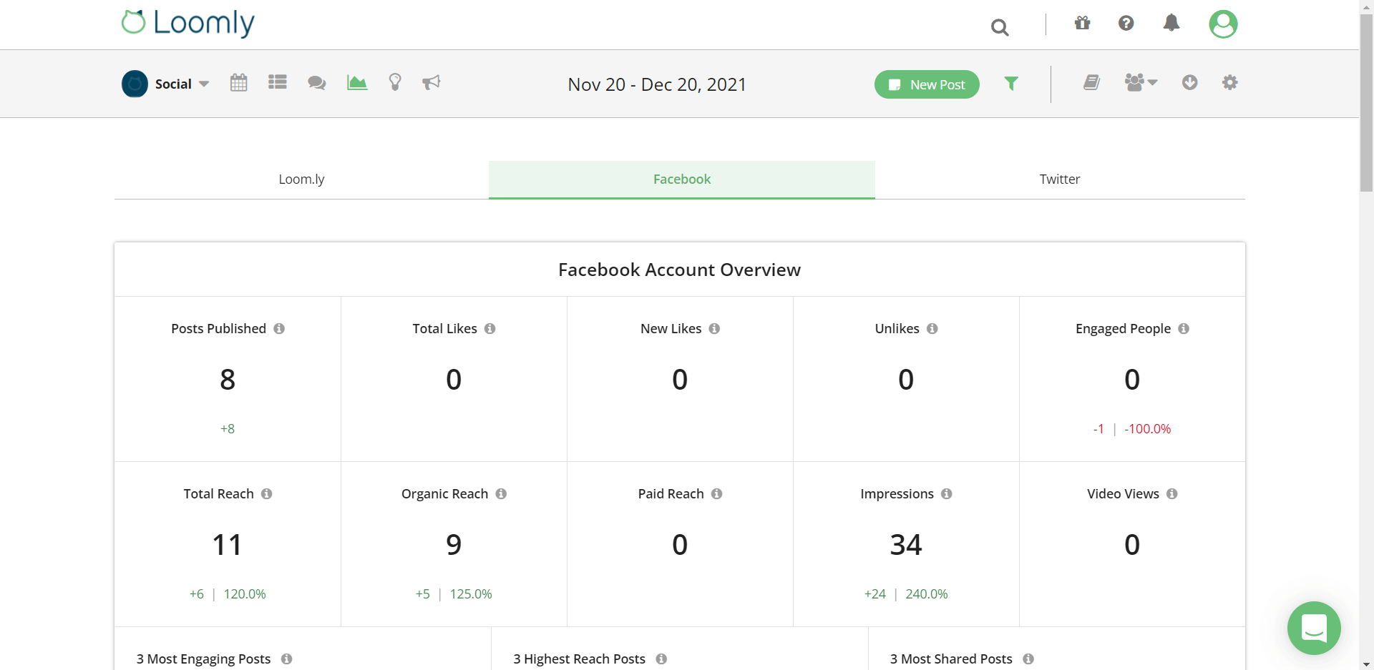Click the scrollbar down arrow
The height and width of the screenshot is (670, 1374).
[x=1366, y=664]
